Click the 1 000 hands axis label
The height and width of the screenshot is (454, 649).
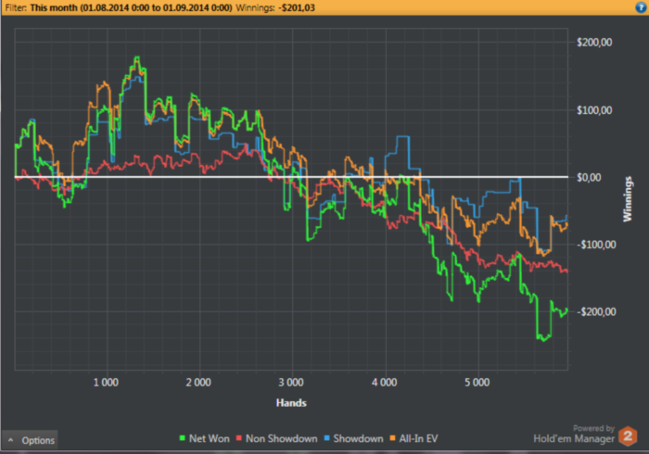coord(106,383)
